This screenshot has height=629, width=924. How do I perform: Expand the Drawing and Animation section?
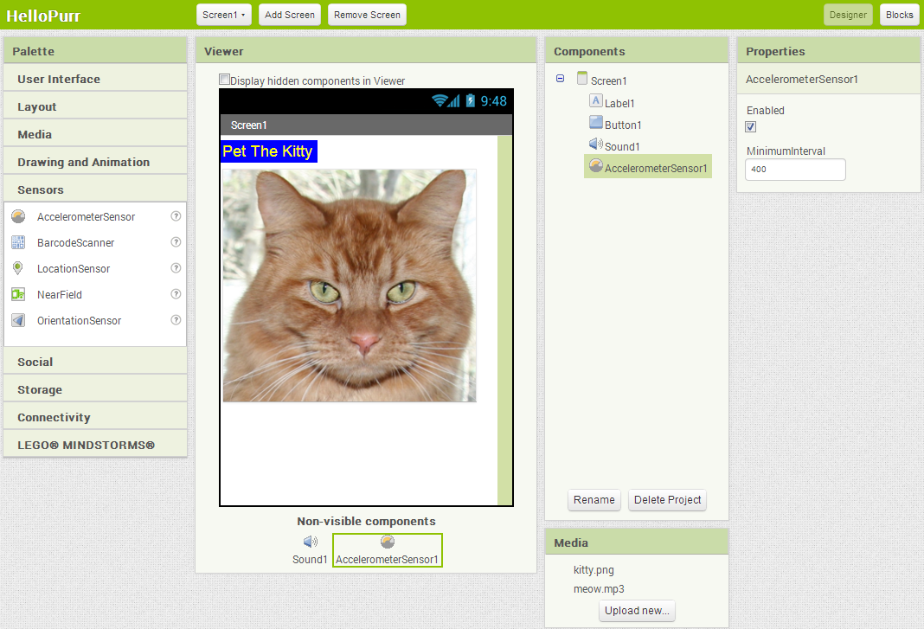83,162
